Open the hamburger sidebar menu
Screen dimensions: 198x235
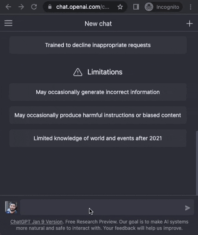pos(8,23)
